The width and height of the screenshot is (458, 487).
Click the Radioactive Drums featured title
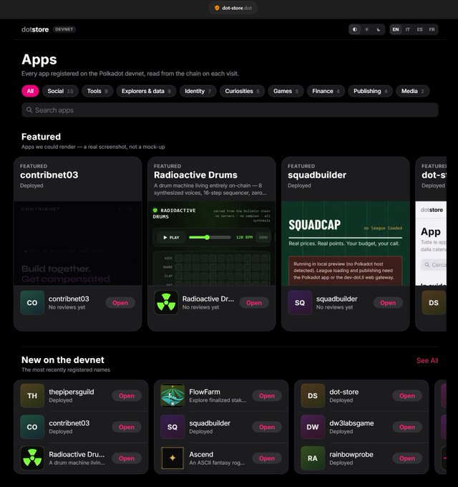195,175
